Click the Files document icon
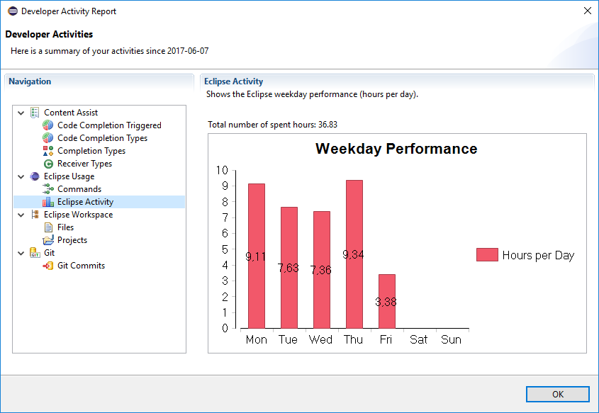 click(x=48, y=227)
